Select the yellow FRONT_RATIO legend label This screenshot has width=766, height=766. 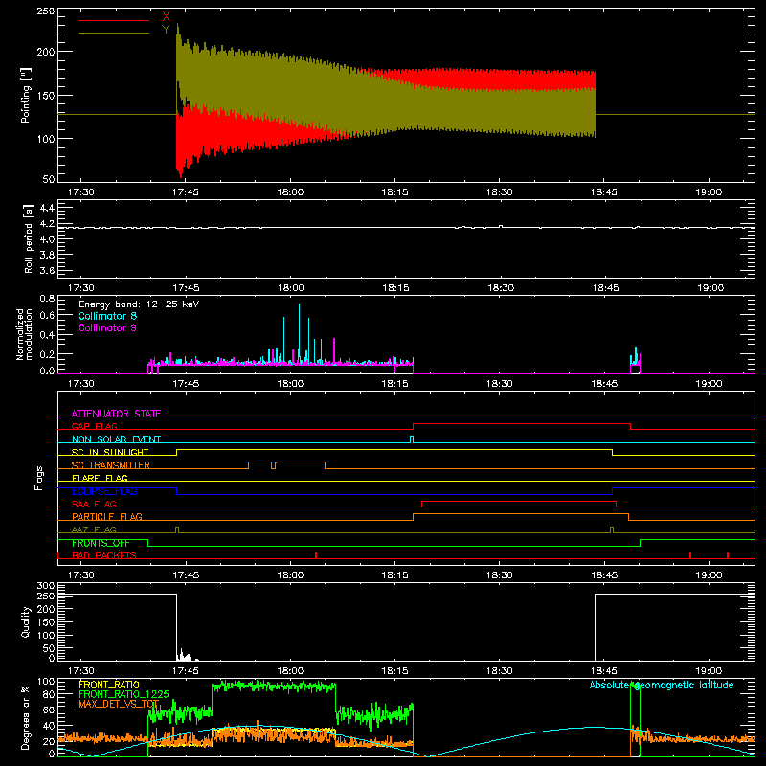[x=109, y=685]
